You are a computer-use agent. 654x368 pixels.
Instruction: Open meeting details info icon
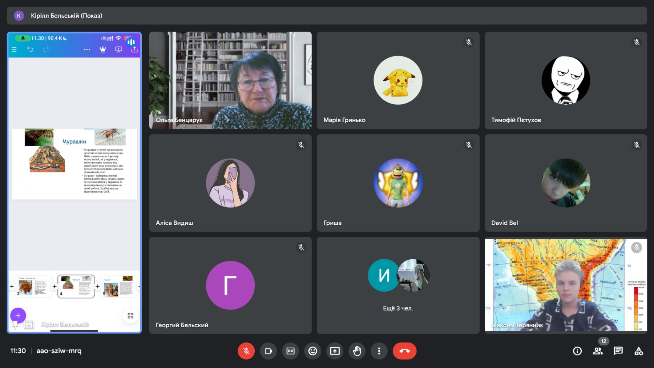point(577,351)
